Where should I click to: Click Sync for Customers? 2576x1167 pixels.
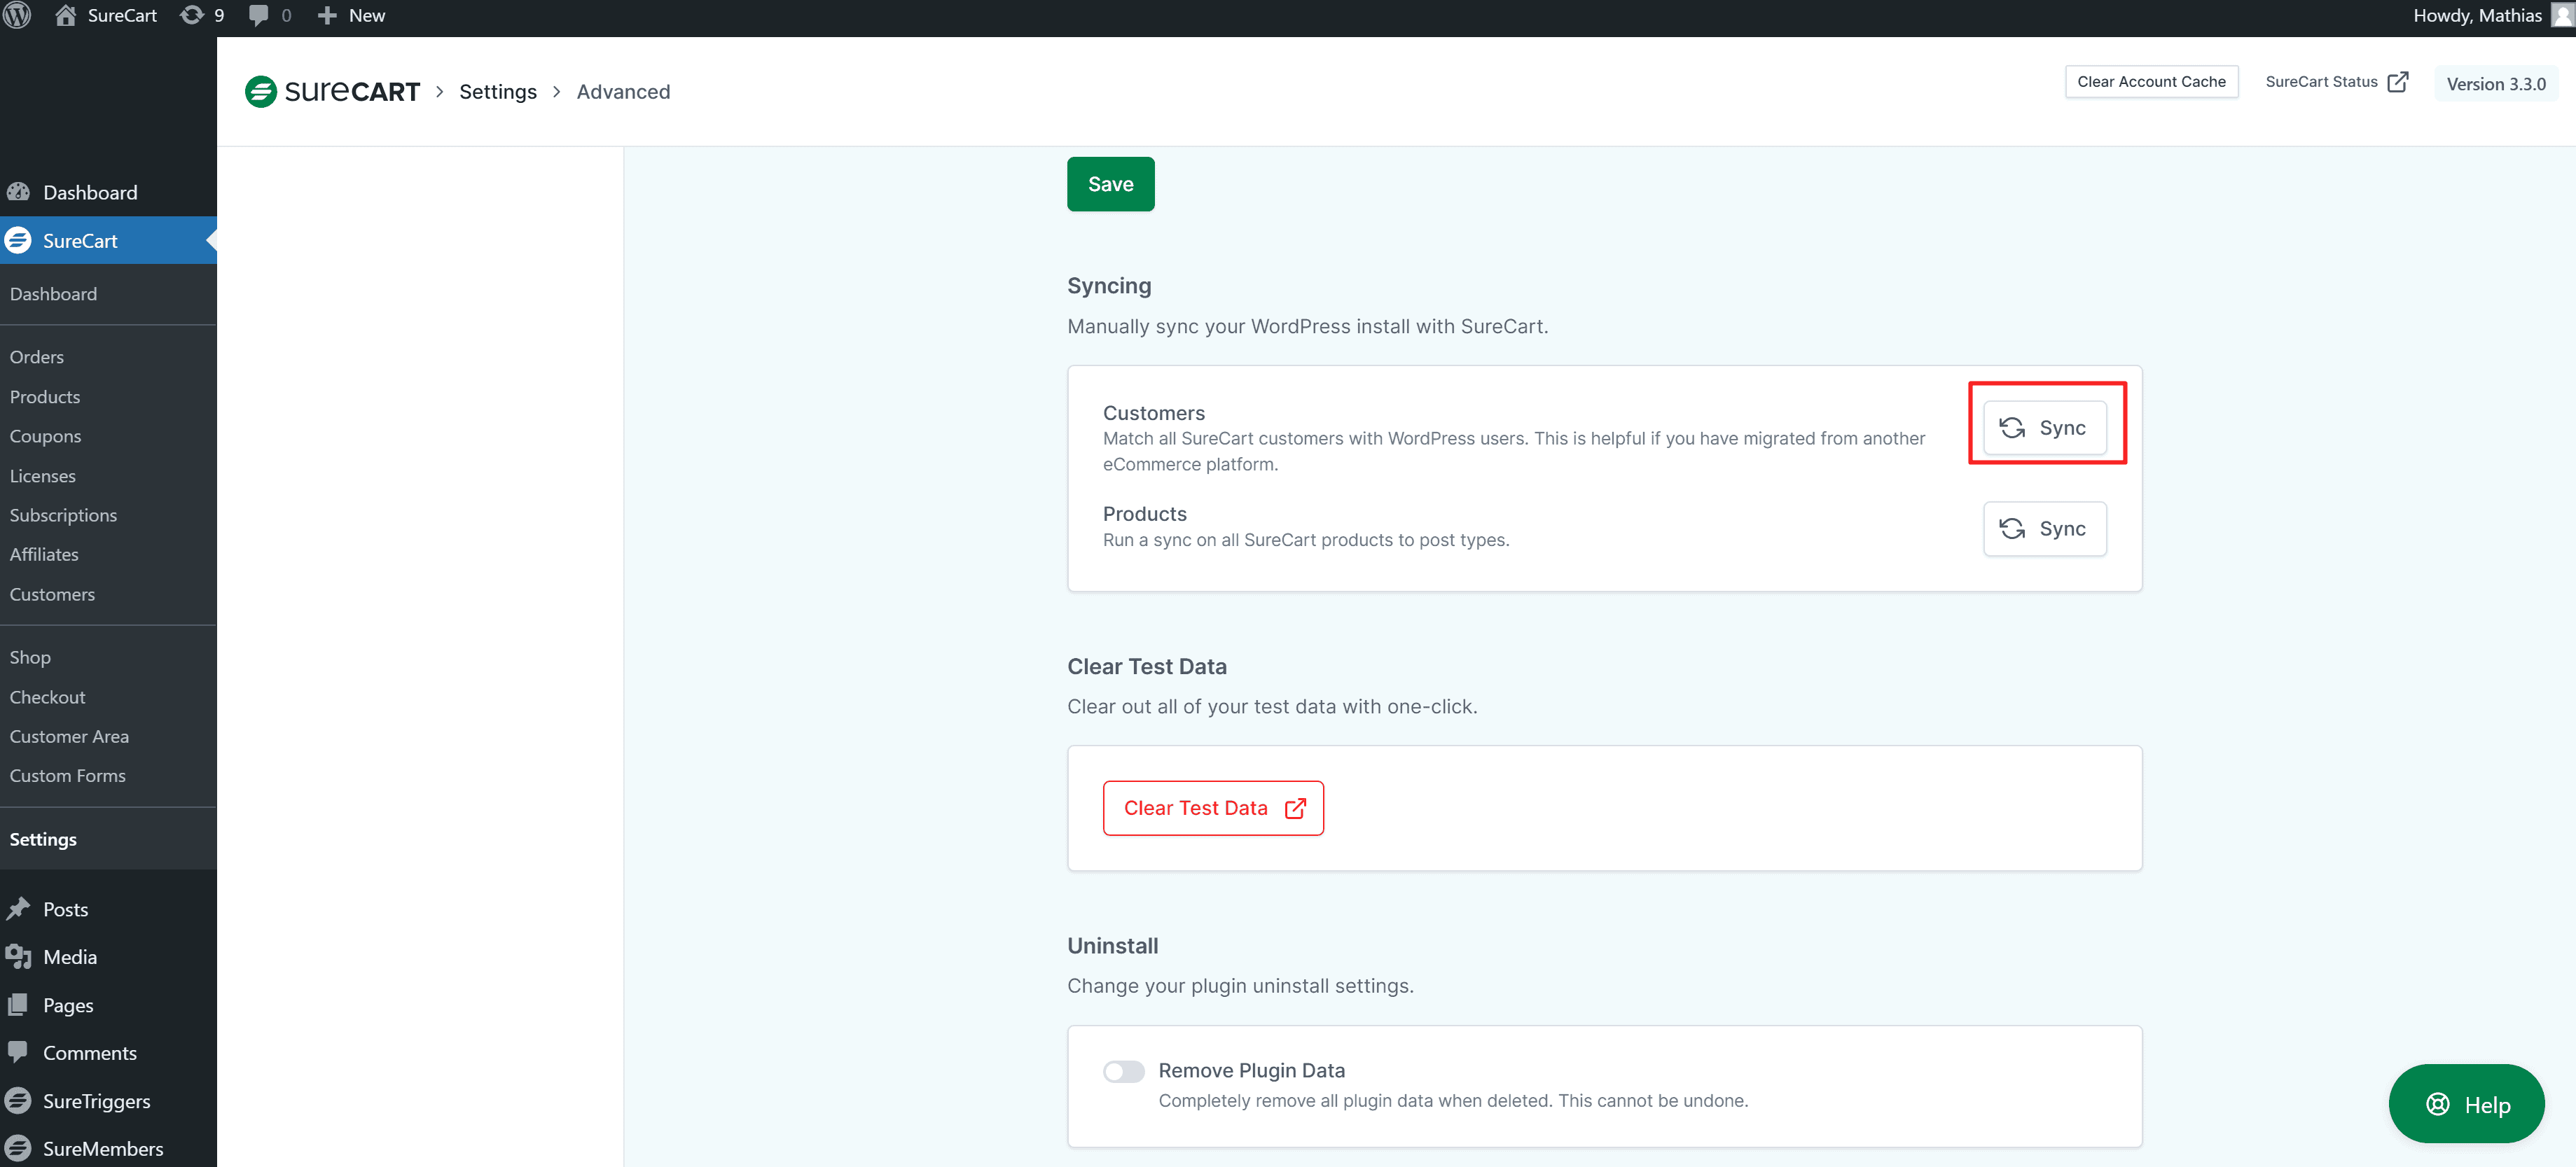[x=2044, y=428]
